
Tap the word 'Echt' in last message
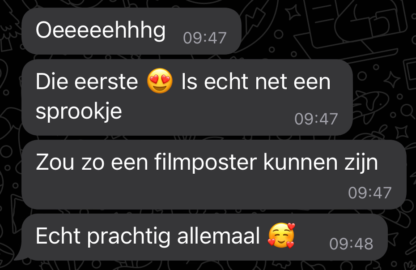click(x=58, y=236)
